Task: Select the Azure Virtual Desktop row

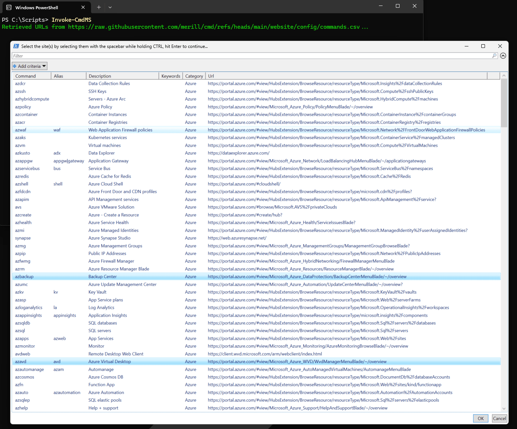Action: coord(256,362)
